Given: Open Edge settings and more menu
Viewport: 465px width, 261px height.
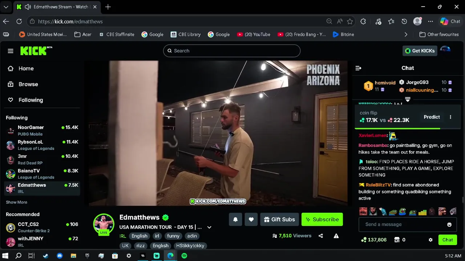Looking at the screenshot, I should (x=430, y=21).
